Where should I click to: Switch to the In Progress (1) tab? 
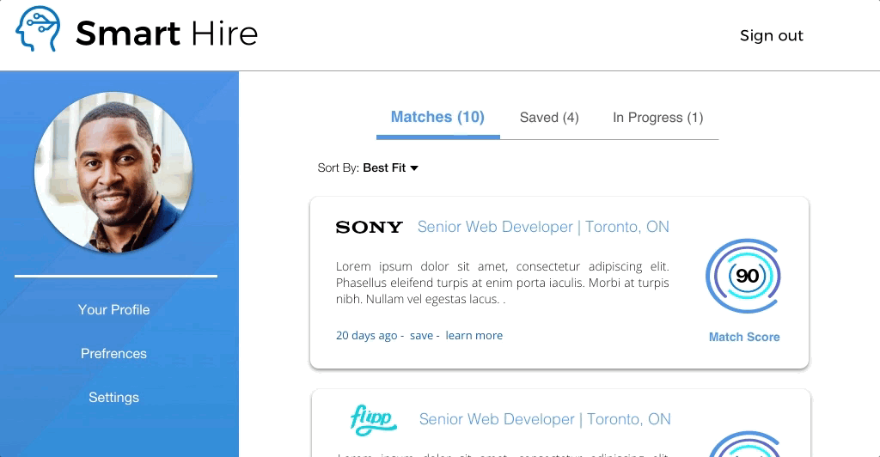coord(657,118)
